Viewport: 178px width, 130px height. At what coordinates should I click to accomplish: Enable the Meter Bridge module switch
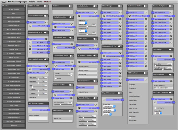click(x=120, y=6)
